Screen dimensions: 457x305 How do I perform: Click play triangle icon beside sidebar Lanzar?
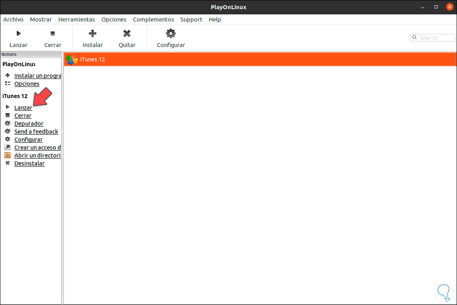8,107
